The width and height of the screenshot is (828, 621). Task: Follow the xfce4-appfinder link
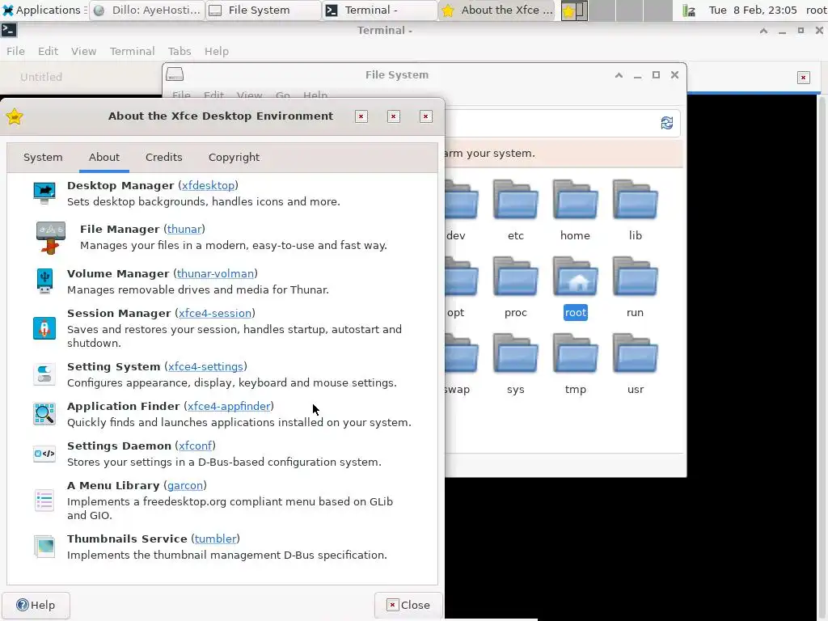click(x=229, y=406)
